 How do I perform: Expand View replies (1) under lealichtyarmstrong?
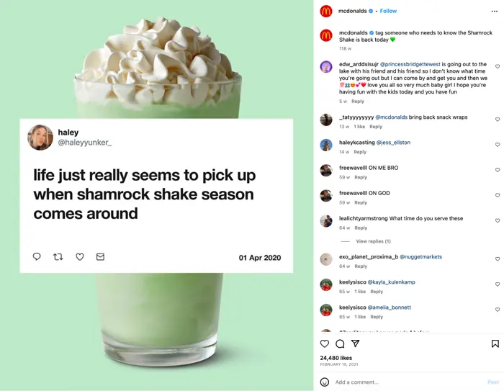point(373,241)
